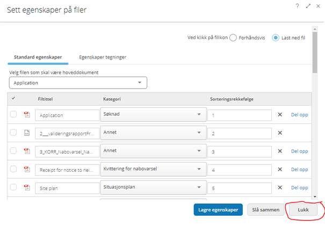This screenshot has width=325, height=226.
Task: Click Del opp link for Receipt for notice row
Action: pos(300,170)
